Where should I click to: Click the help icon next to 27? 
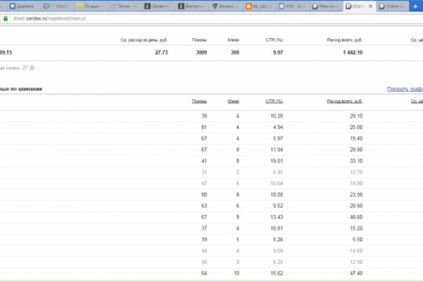click(32, 68)
